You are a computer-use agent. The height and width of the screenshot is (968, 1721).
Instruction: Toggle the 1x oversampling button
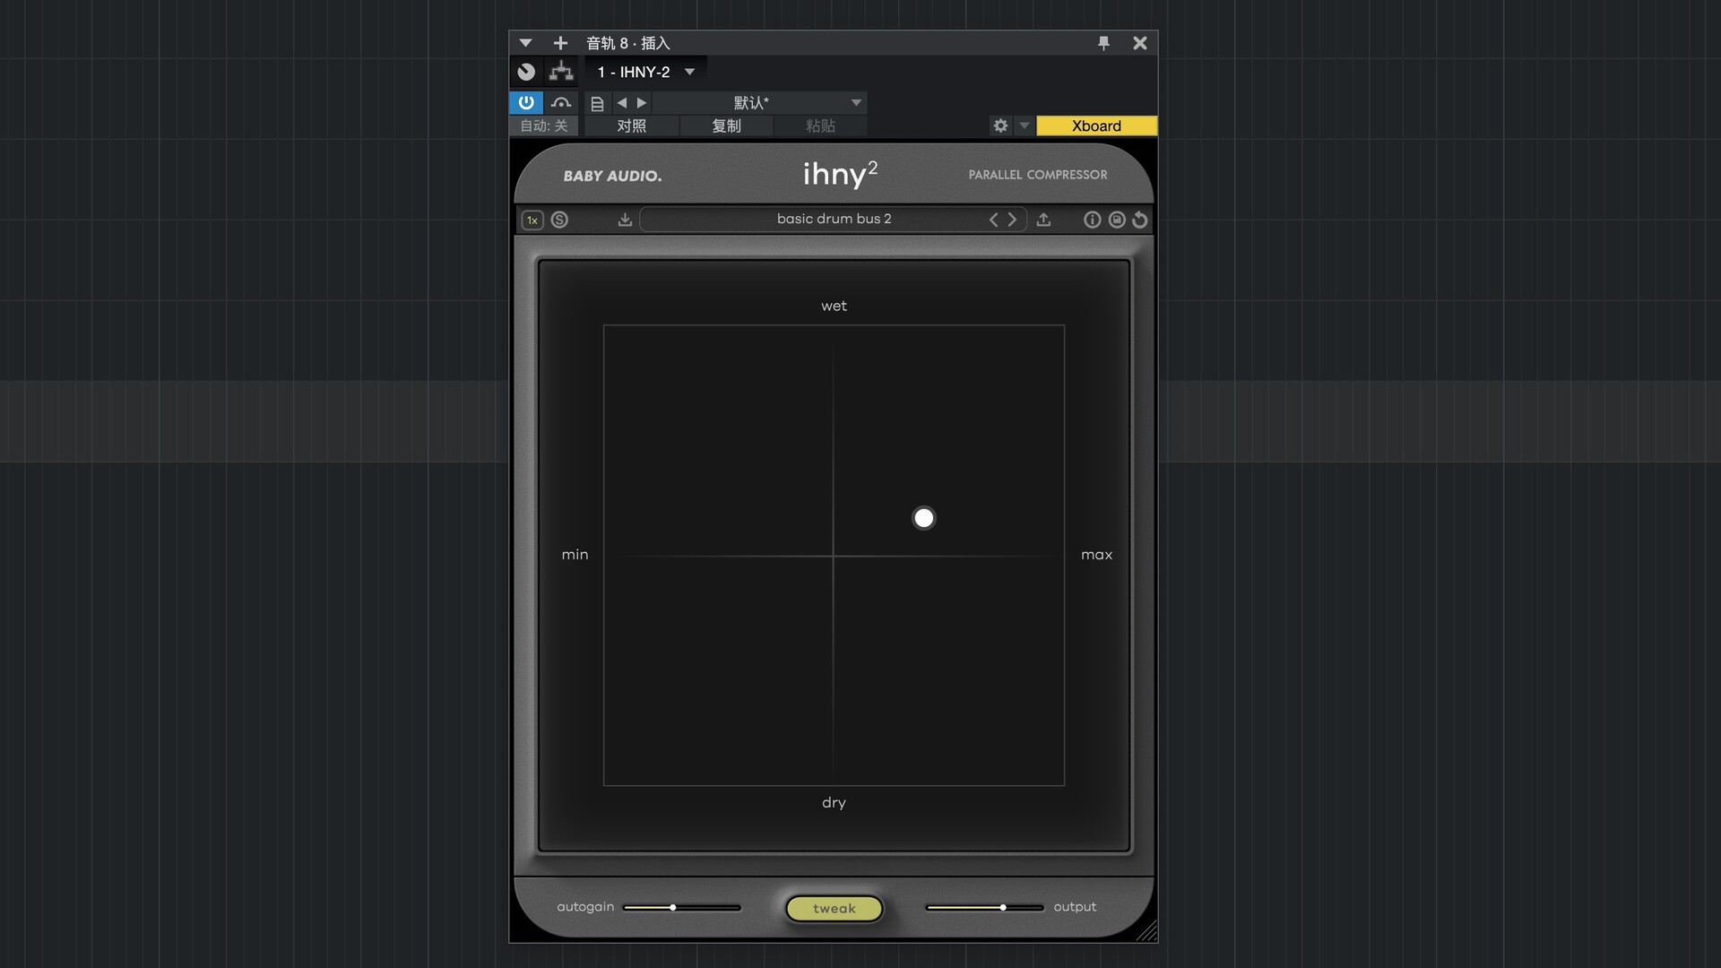click(x=532, y=220)
